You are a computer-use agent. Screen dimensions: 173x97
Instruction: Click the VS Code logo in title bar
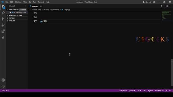(x=2, y=2)
